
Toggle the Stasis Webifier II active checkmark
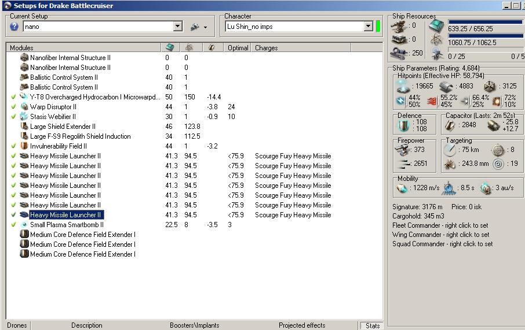[13, 117]
